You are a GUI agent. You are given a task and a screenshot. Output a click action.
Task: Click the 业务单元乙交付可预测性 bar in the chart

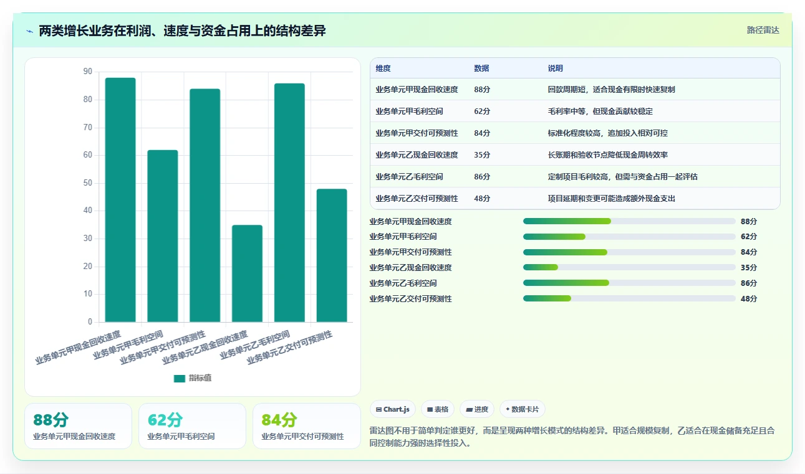click(x=332, y=255)
